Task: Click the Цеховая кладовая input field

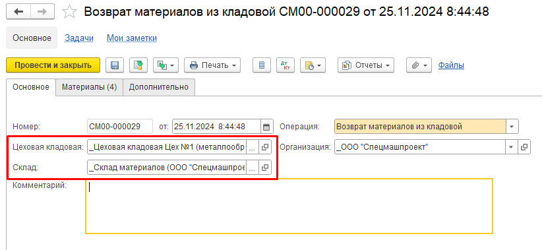Action: [x=167, y=147]
